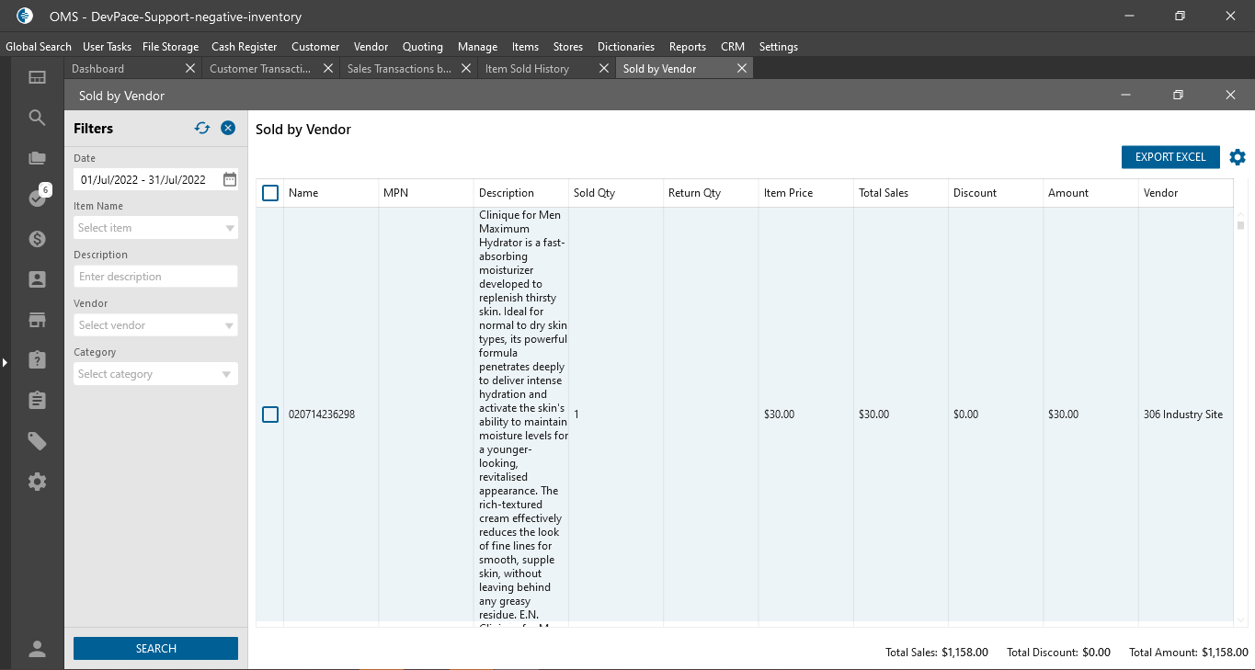The width and height of the screenshot is (1255, 670).
Task: Expand the Vendor filter dropdown
Action: pos(230,325)
